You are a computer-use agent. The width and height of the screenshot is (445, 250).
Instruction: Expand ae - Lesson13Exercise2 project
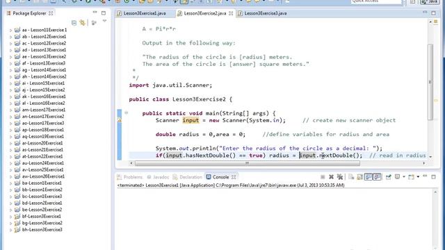pyautogui.click(x=11, y=57)
